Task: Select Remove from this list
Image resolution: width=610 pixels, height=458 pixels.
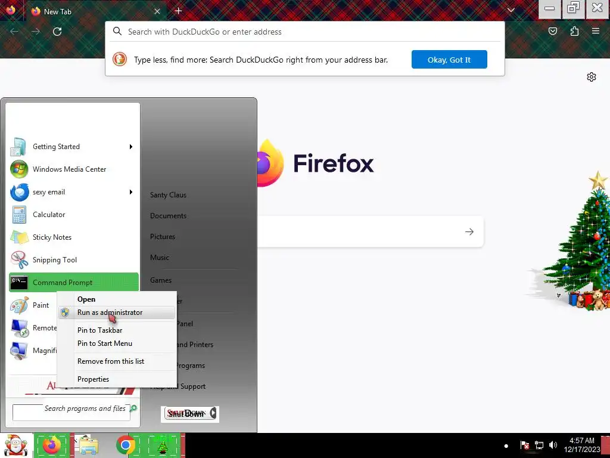Action: pyautogui.click(x=117, y=361)
